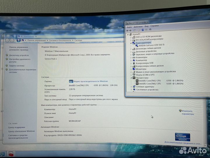
Task: Click the Звуковые, видео и игровые устройства icon
Action: pyautogui.click(x=134, y=54)
